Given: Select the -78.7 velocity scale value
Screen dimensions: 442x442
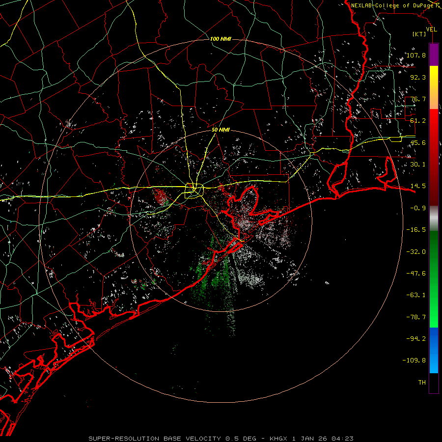Looking at the screenshot, I should [416, 317].
